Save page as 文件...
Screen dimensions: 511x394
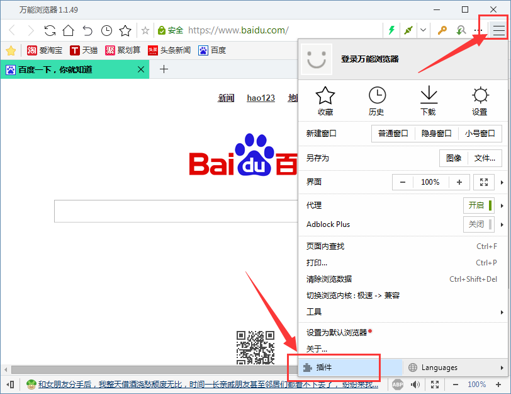(485, 158)
